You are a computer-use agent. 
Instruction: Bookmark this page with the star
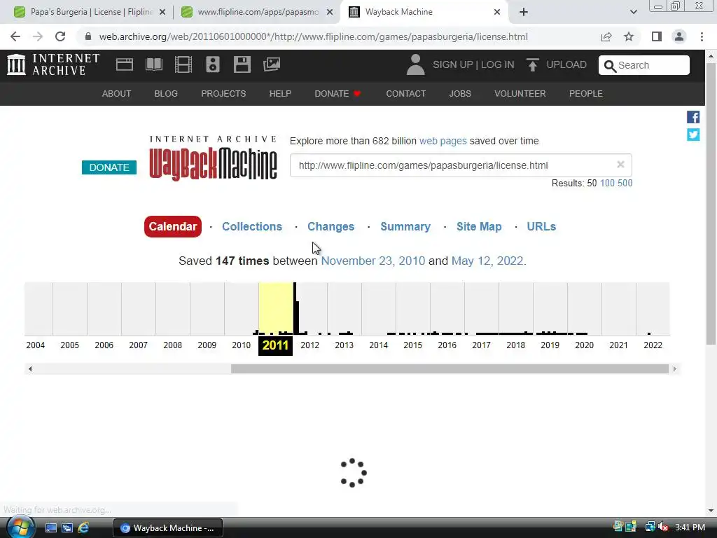[x=629, y=36]
